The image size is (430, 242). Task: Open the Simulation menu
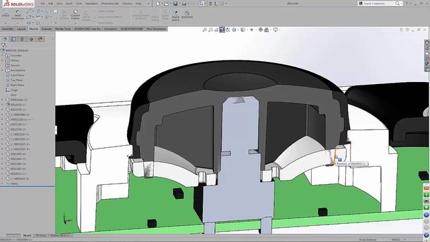tap(91, 3)
